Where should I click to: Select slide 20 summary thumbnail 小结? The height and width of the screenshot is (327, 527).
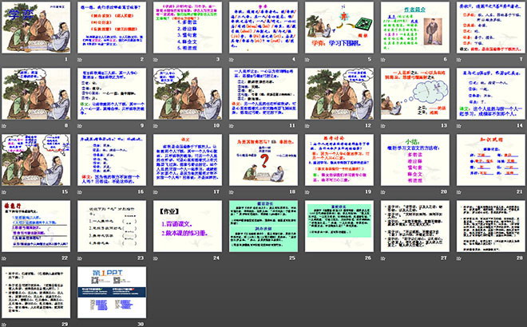pyautogui.click(x=415, y=160)
